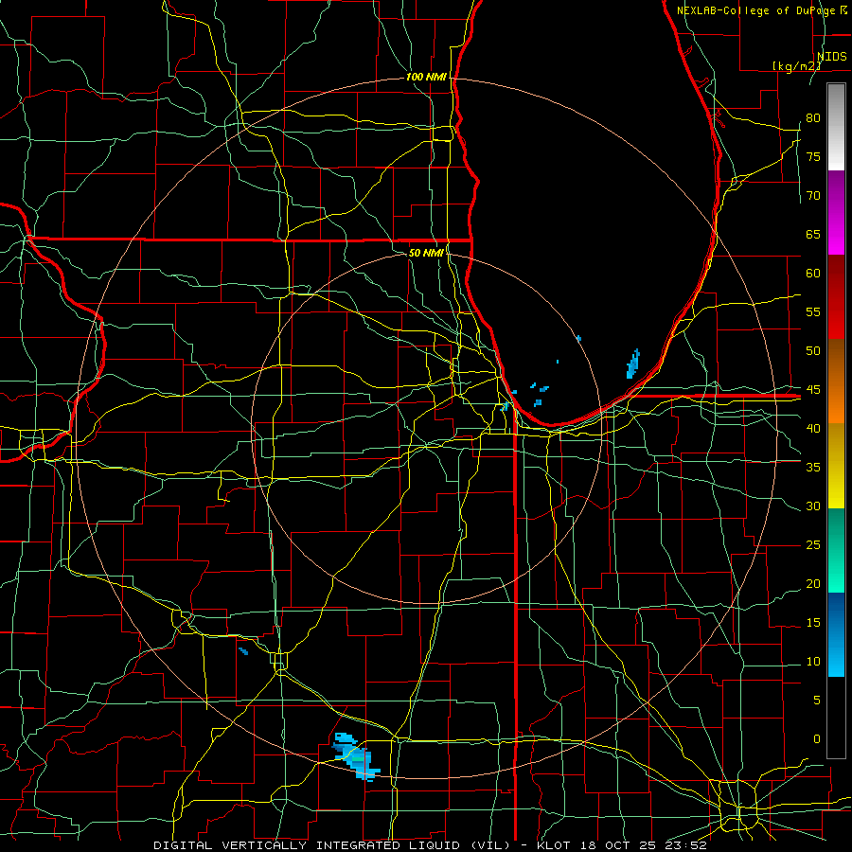Click legend value 55

[813, 312]
